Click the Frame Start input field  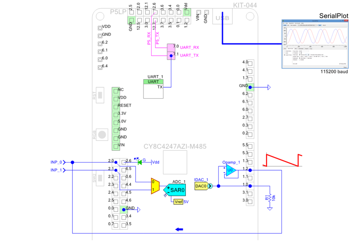click(304, 51)
